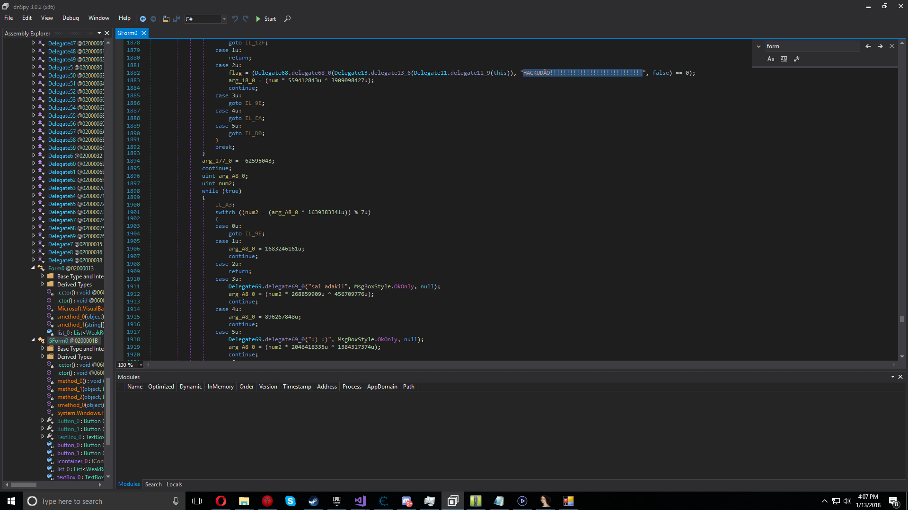Click the code editor vertical scrollbar thumb

click(902, 319)
